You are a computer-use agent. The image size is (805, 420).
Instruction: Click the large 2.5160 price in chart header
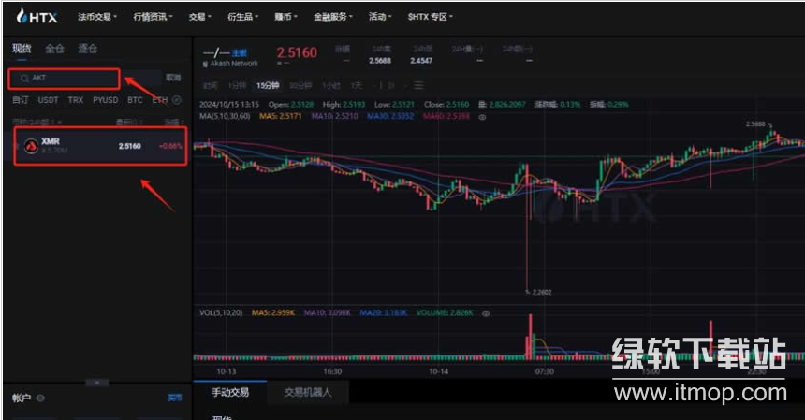point(297,52)
